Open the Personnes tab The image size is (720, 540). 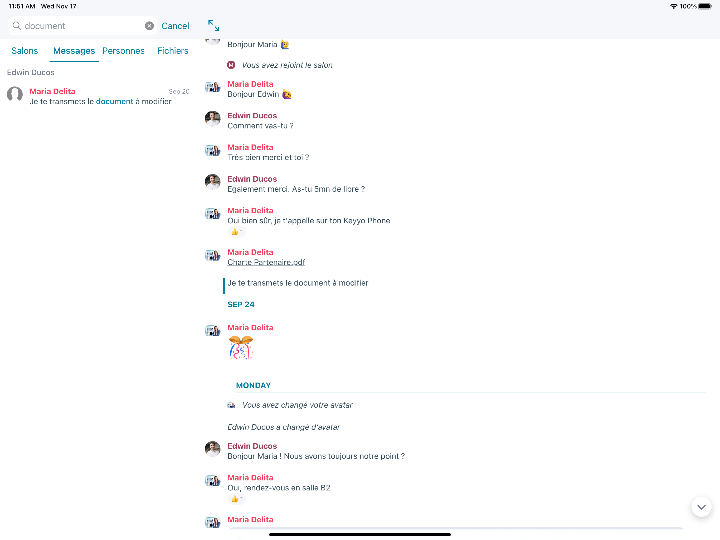(x=123, y=51)
